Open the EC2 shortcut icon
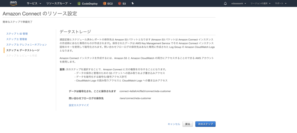Screen dimensions: 297x133 pyautogui.click(x=104, y=3)
